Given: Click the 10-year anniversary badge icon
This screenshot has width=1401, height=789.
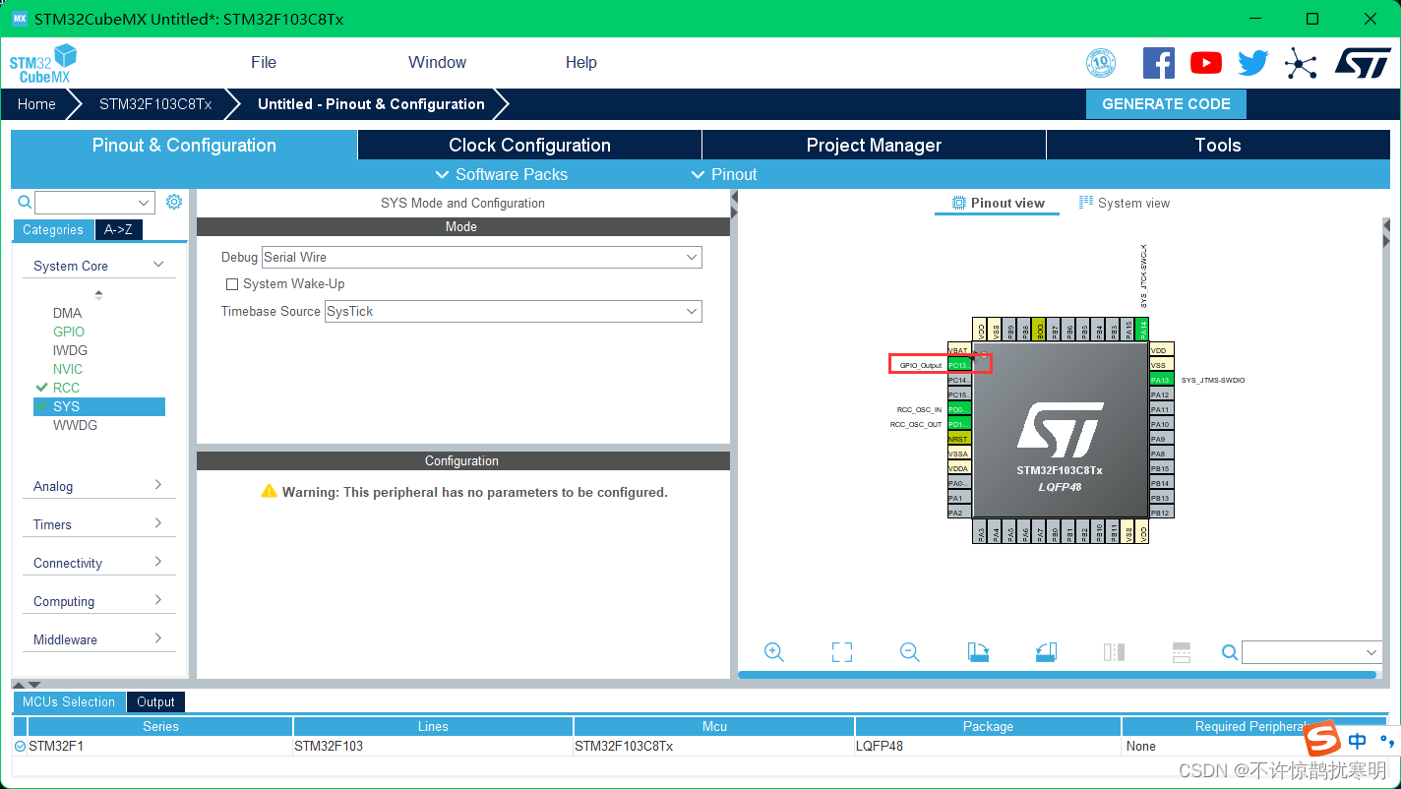Looking at the screenshot, I should click(x=1101, y=63).
